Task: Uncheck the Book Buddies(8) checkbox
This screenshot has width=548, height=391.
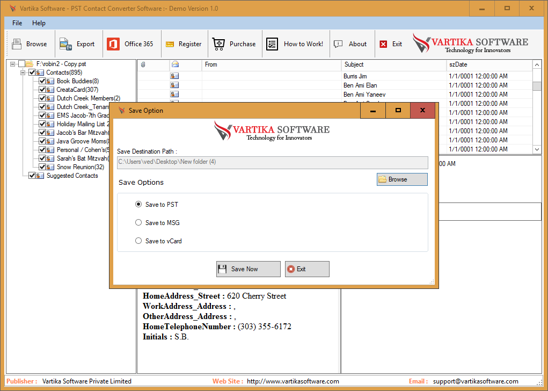Action: (x=42, y=81)
